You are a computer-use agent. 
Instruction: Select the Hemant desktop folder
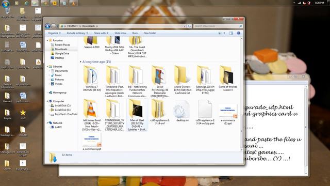[7, 97]
